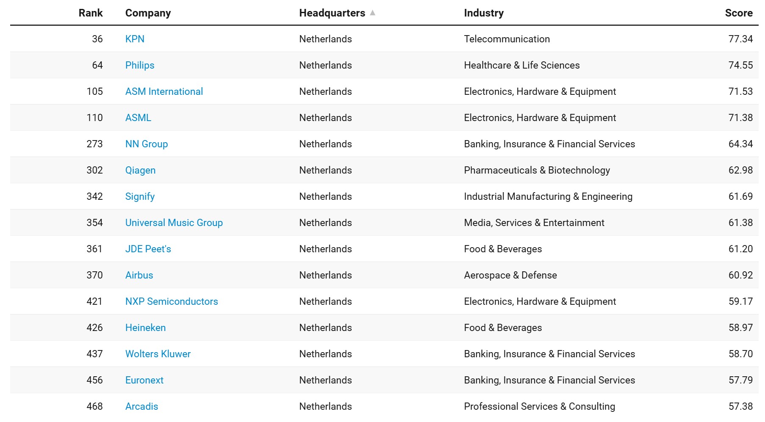Screen dimensions: 765x422
Task: Click the Headquarters sort arrow icon
Action: [x=372, y=13]
